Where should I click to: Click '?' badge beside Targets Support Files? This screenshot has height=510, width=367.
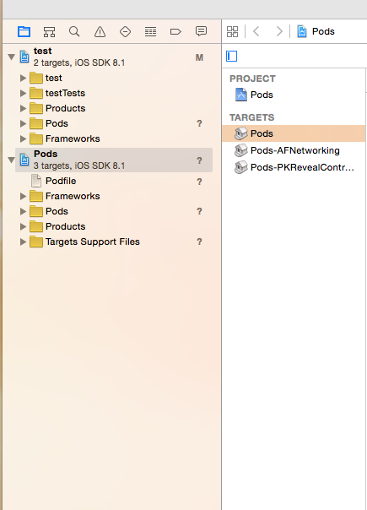click(x=199, y=241)
